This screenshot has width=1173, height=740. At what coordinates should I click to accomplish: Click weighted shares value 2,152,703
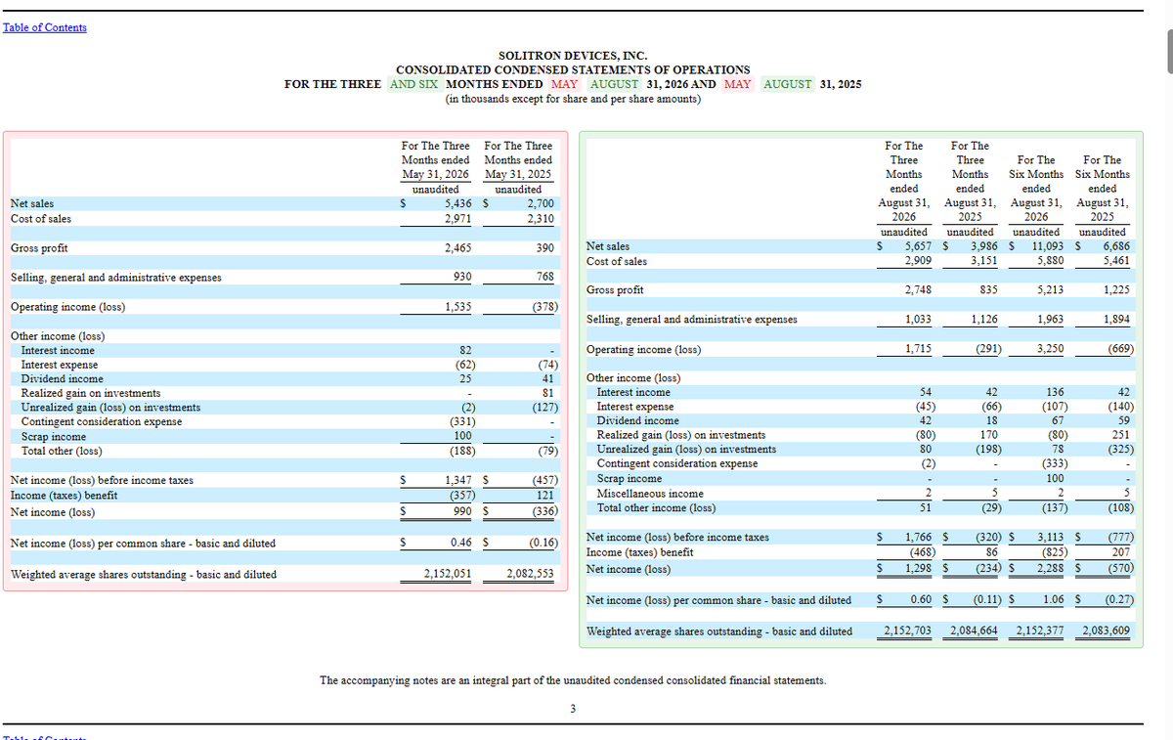907,631
